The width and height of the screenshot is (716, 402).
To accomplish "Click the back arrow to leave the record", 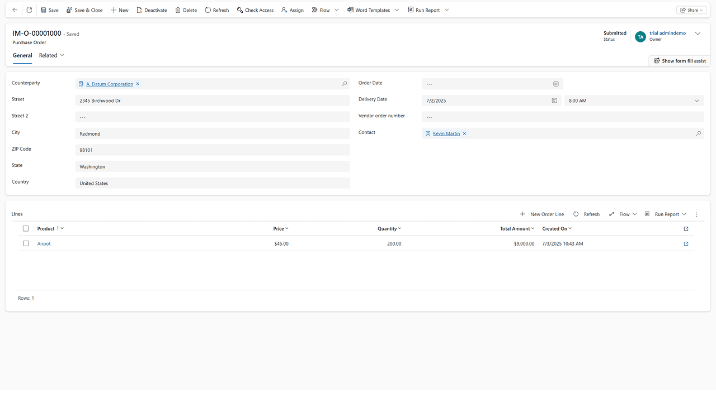I will click(15, 9).
